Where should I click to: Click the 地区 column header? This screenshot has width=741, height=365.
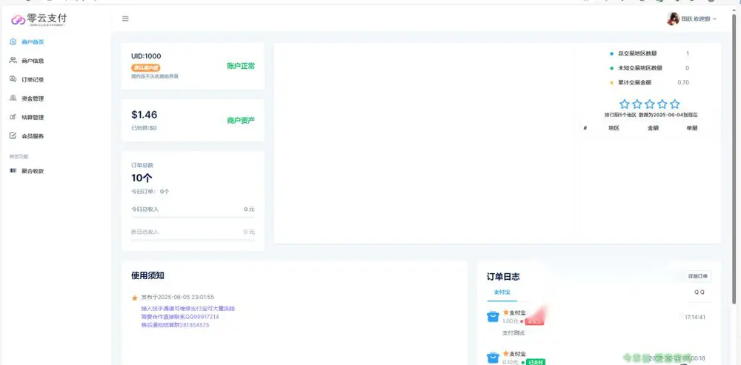pos(614,128)
